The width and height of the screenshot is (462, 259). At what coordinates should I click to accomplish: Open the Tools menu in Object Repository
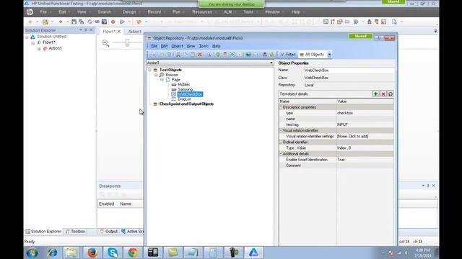click(204, 46)
